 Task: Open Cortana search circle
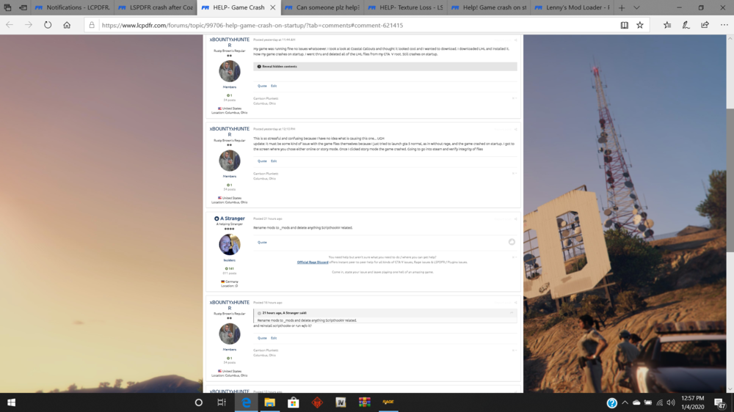click(198, 402)
